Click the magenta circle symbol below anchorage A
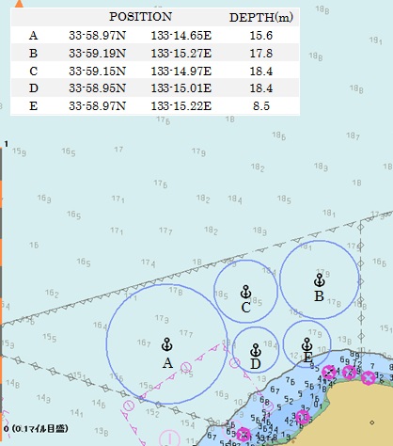 186,367
